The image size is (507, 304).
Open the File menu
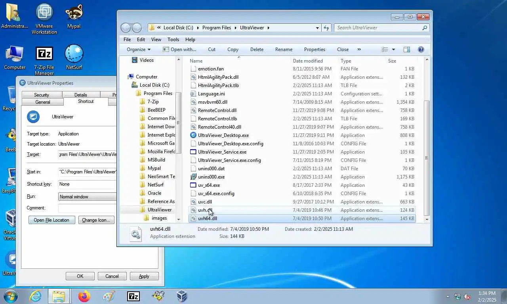coord(127,40)
